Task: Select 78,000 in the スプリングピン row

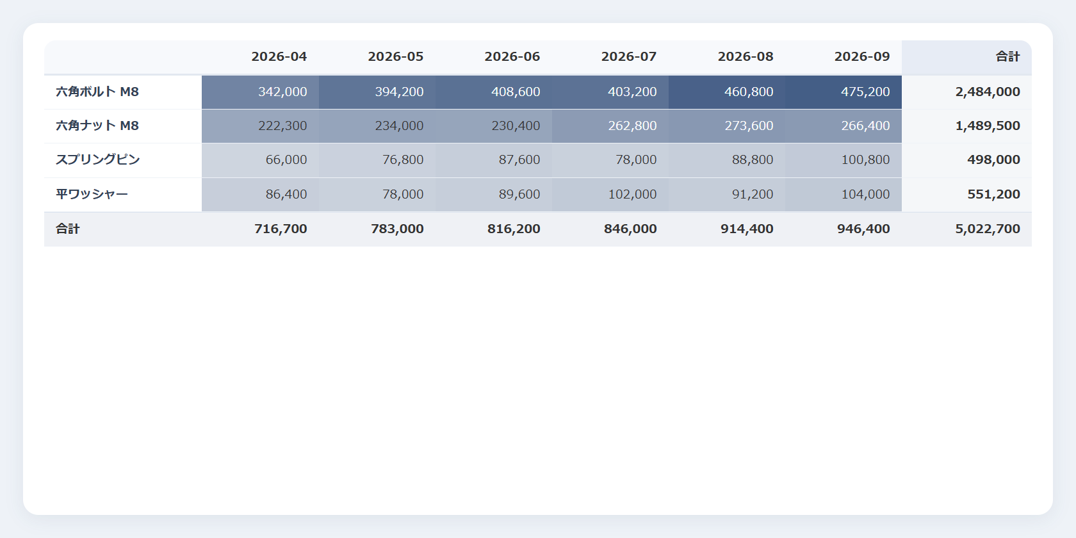Action: click(x=610, y=160)
